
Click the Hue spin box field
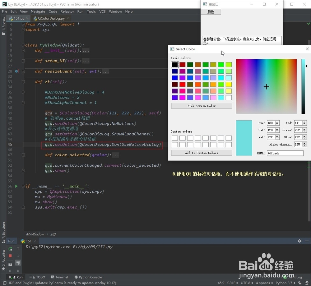(x=273, y=123)
